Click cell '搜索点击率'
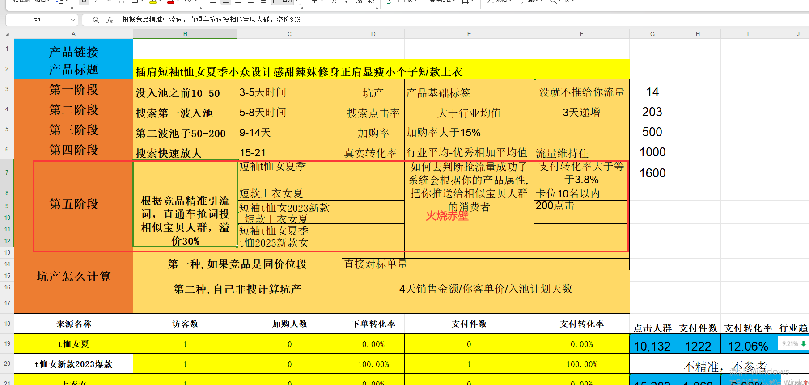The width and height of the screenshot is (809, 385). click(x=373, y=109)
